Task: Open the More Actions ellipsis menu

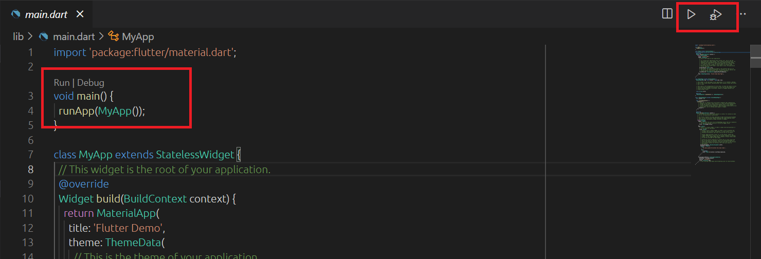Action: [x=742, y=14]
